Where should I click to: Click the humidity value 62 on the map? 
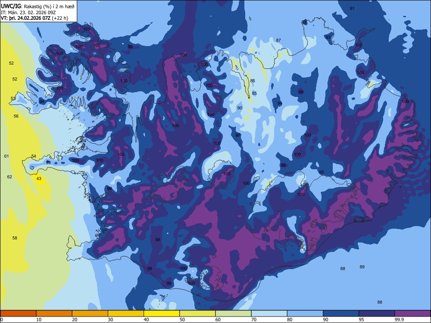coord(9,177)
